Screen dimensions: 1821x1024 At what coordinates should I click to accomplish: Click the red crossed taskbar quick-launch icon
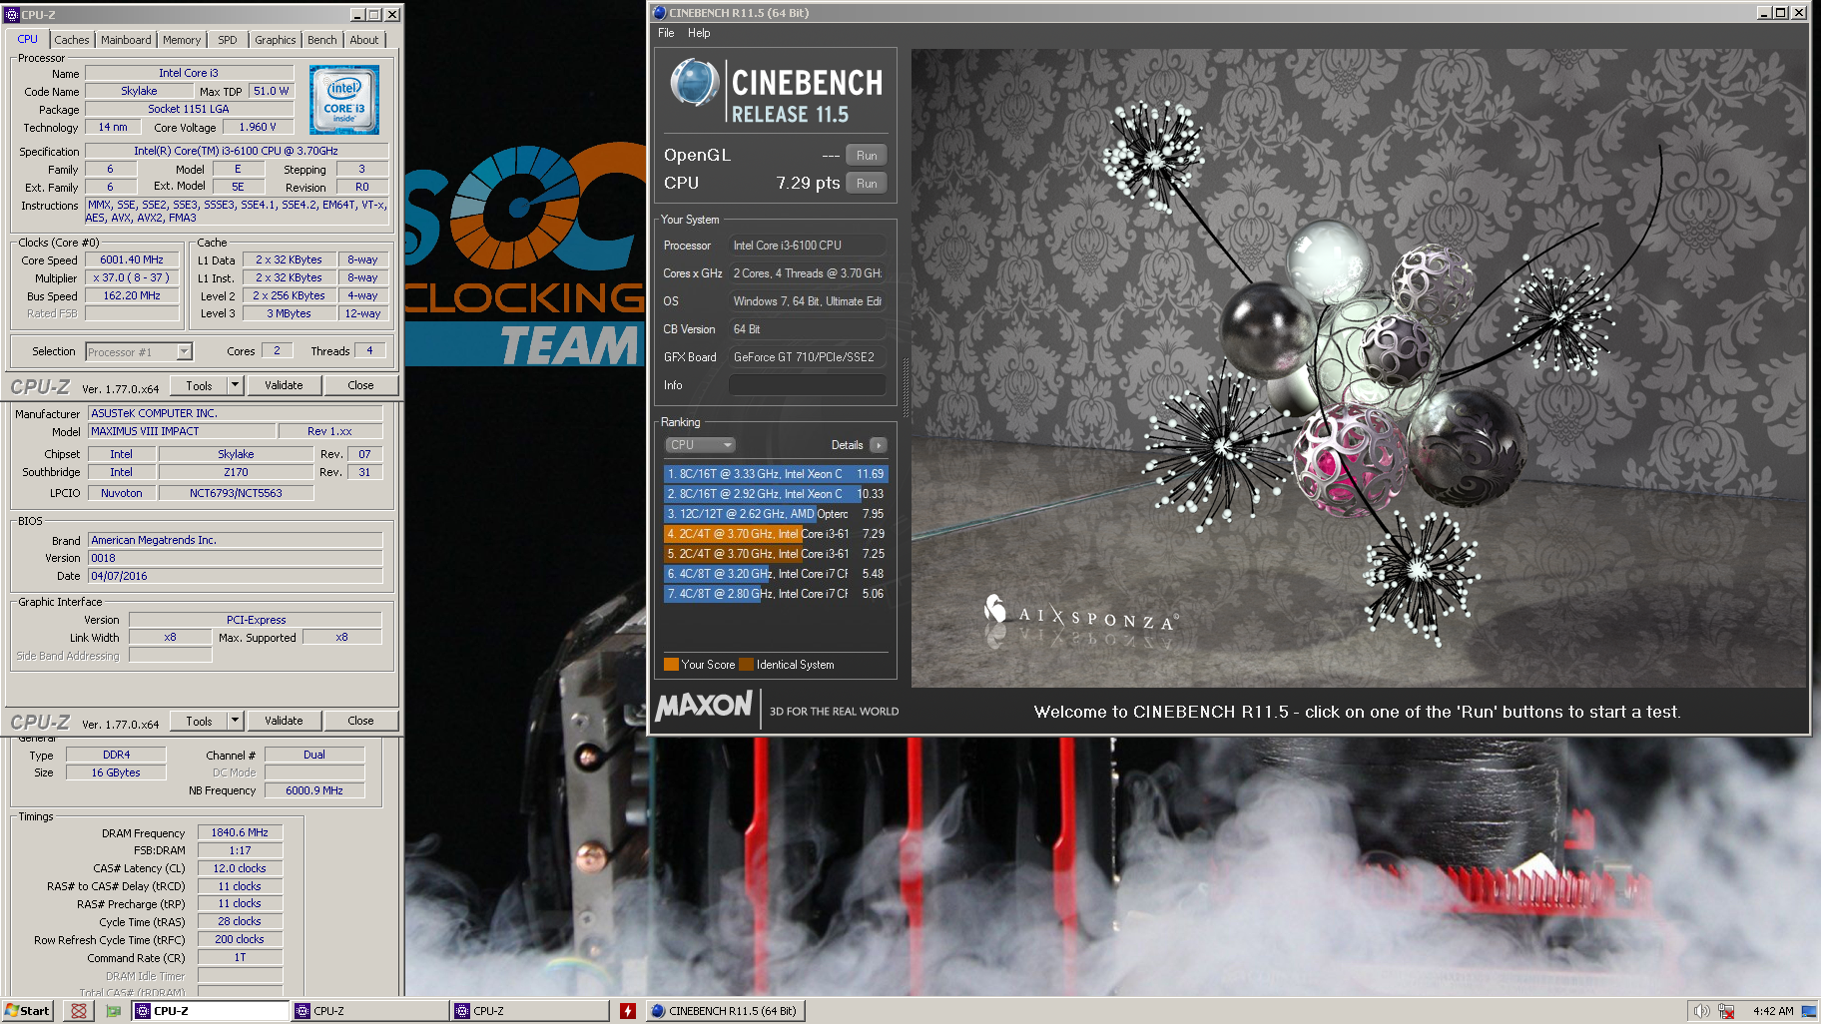point(78,1011)
